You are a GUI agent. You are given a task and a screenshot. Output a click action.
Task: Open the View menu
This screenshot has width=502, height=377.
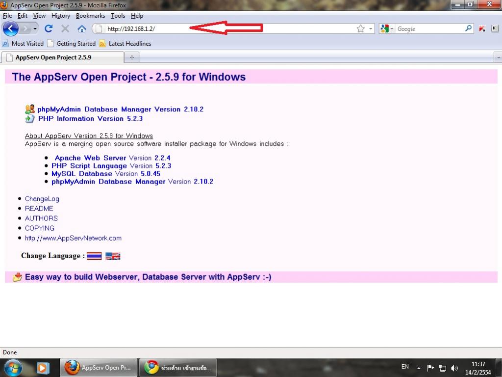coord(39,16)
